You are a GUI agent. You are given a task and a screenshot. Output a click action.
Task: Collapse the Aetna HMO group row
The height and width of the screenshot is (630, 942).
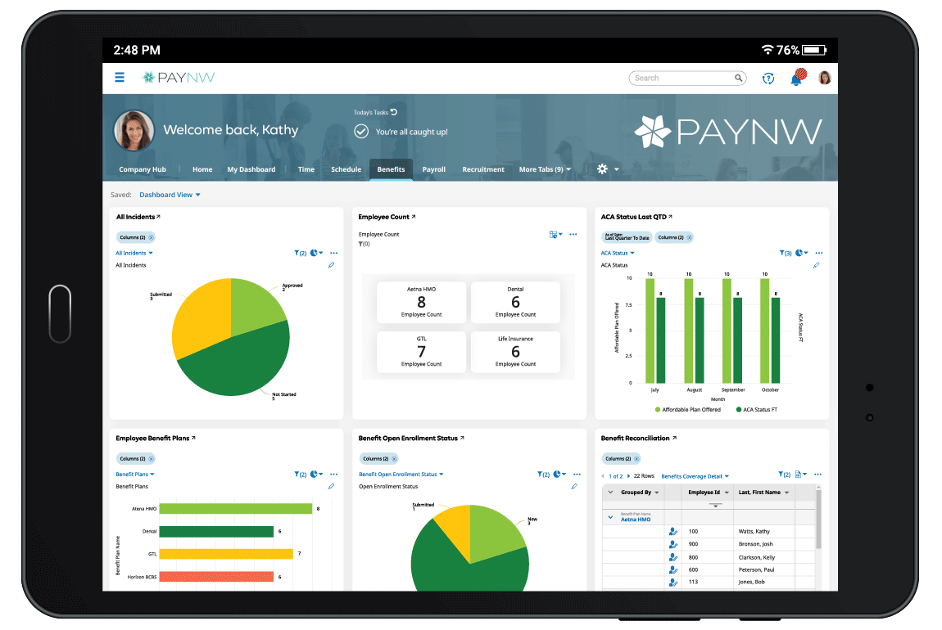[610, 517]
